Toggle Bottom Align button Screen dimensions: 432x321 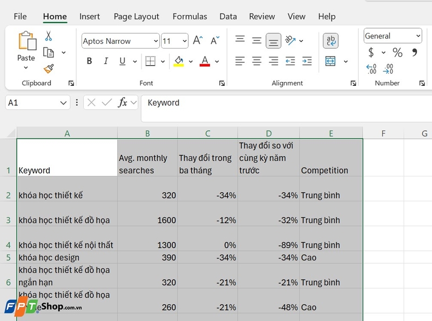273,41
